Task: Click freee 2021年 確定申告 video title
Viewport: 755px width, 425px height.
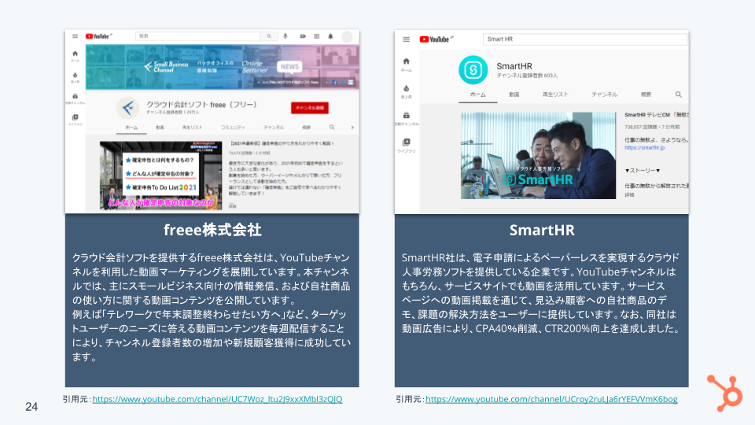Action: 282,143
